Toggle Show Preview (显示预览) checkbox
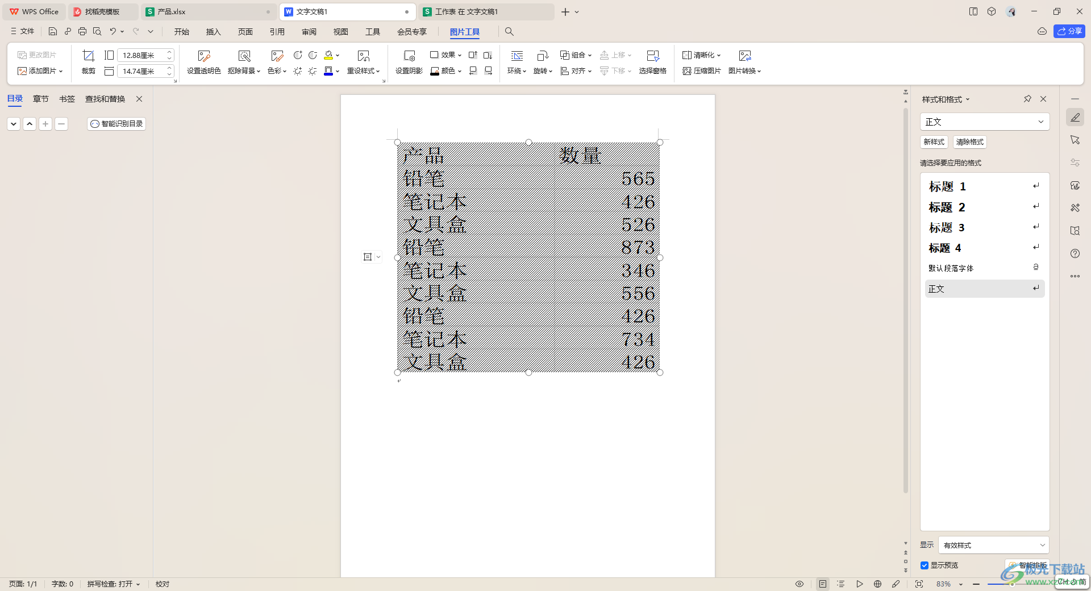 pyautogui.click(x=925, y=565)
